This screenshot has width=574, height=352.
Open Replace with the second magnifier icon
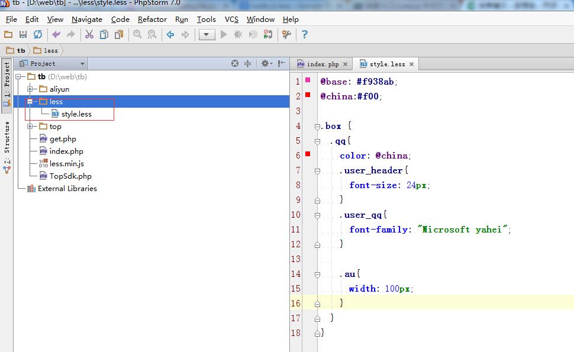click(x=152, y=34)
